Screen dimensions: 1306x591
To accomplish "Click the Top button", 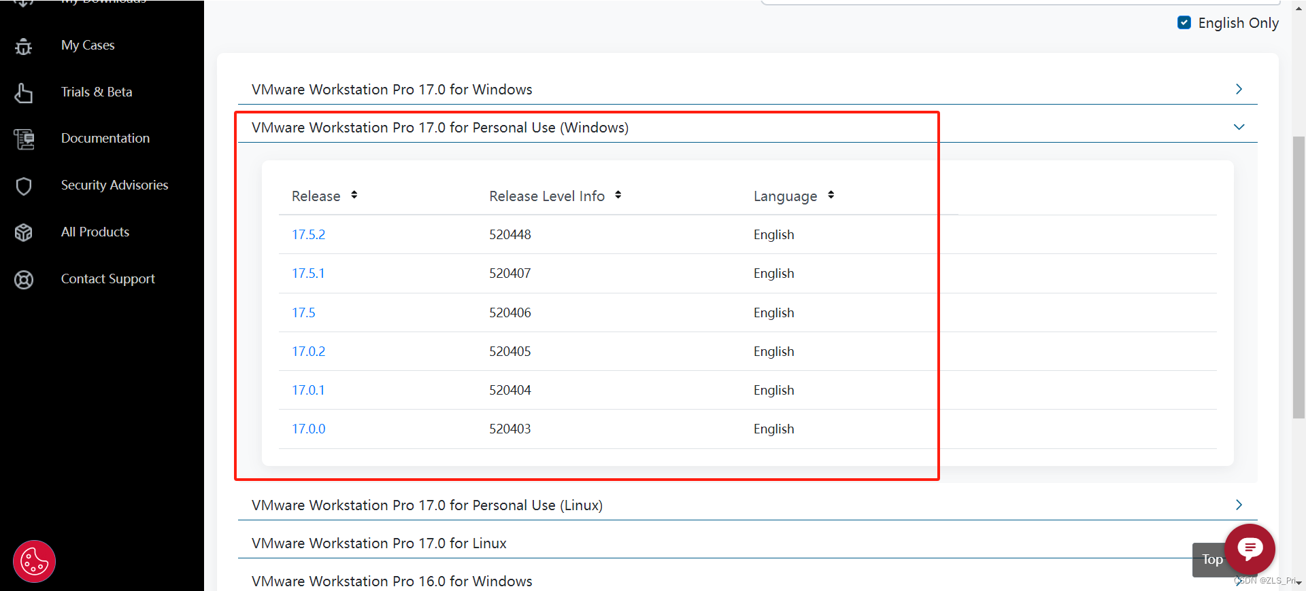I will [x=1211, y=560].
